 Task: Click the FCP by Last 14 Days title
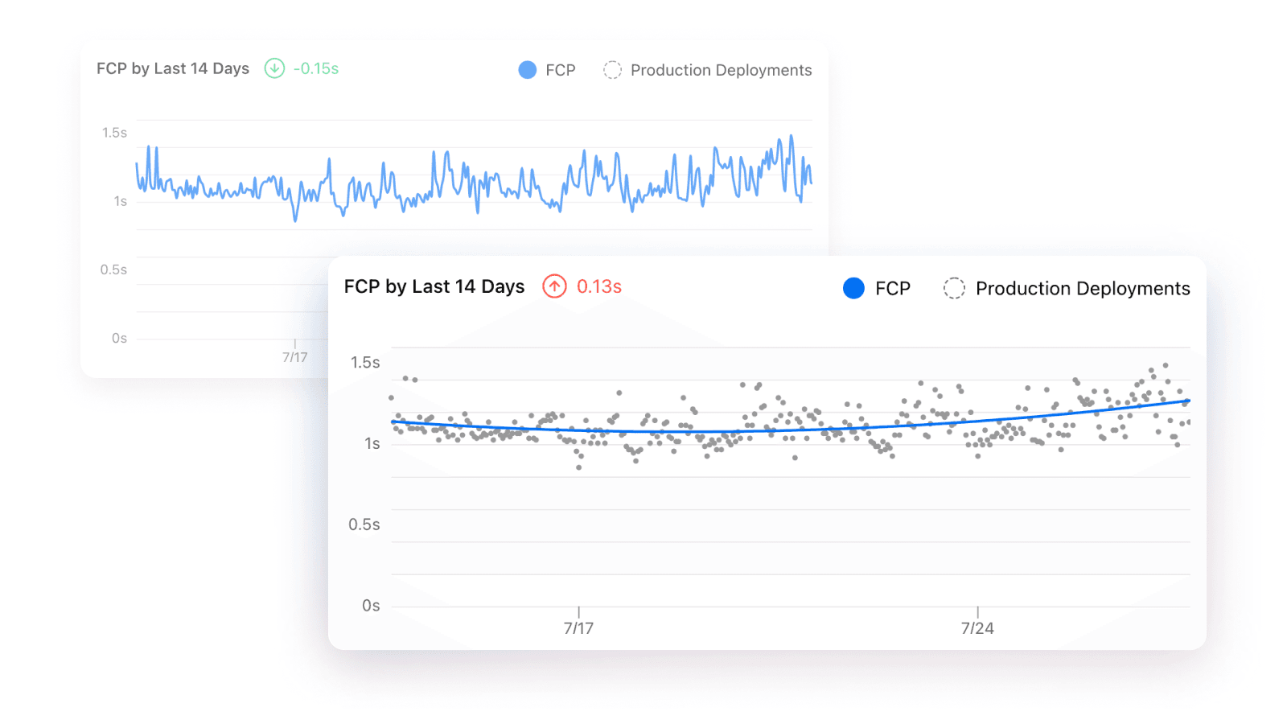tap(434, 286)
